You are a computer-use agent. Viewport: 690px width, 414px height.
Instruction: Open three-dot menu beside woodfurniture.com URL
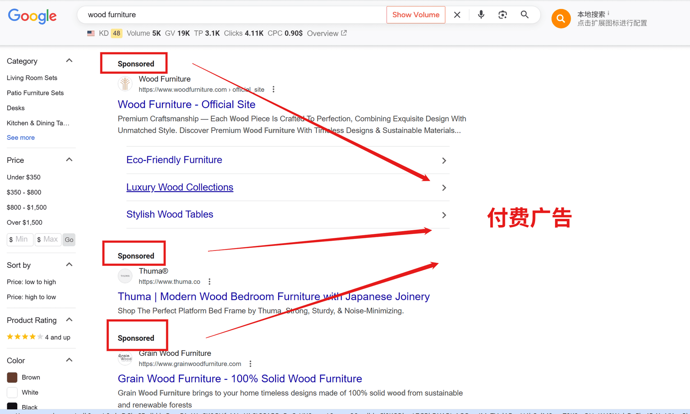273,89
